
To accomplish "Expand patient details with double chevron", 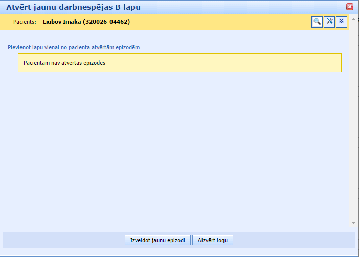I will click(342, 21).
